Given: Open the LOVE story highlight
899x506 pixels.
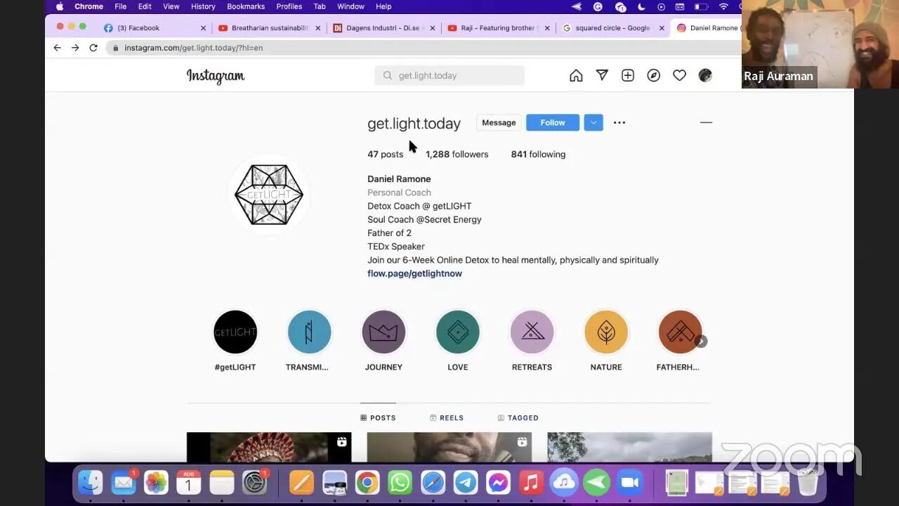Looking at the screenshot, I should [458, 332].
